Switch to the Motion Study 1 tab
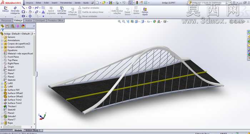 (33, 130)
